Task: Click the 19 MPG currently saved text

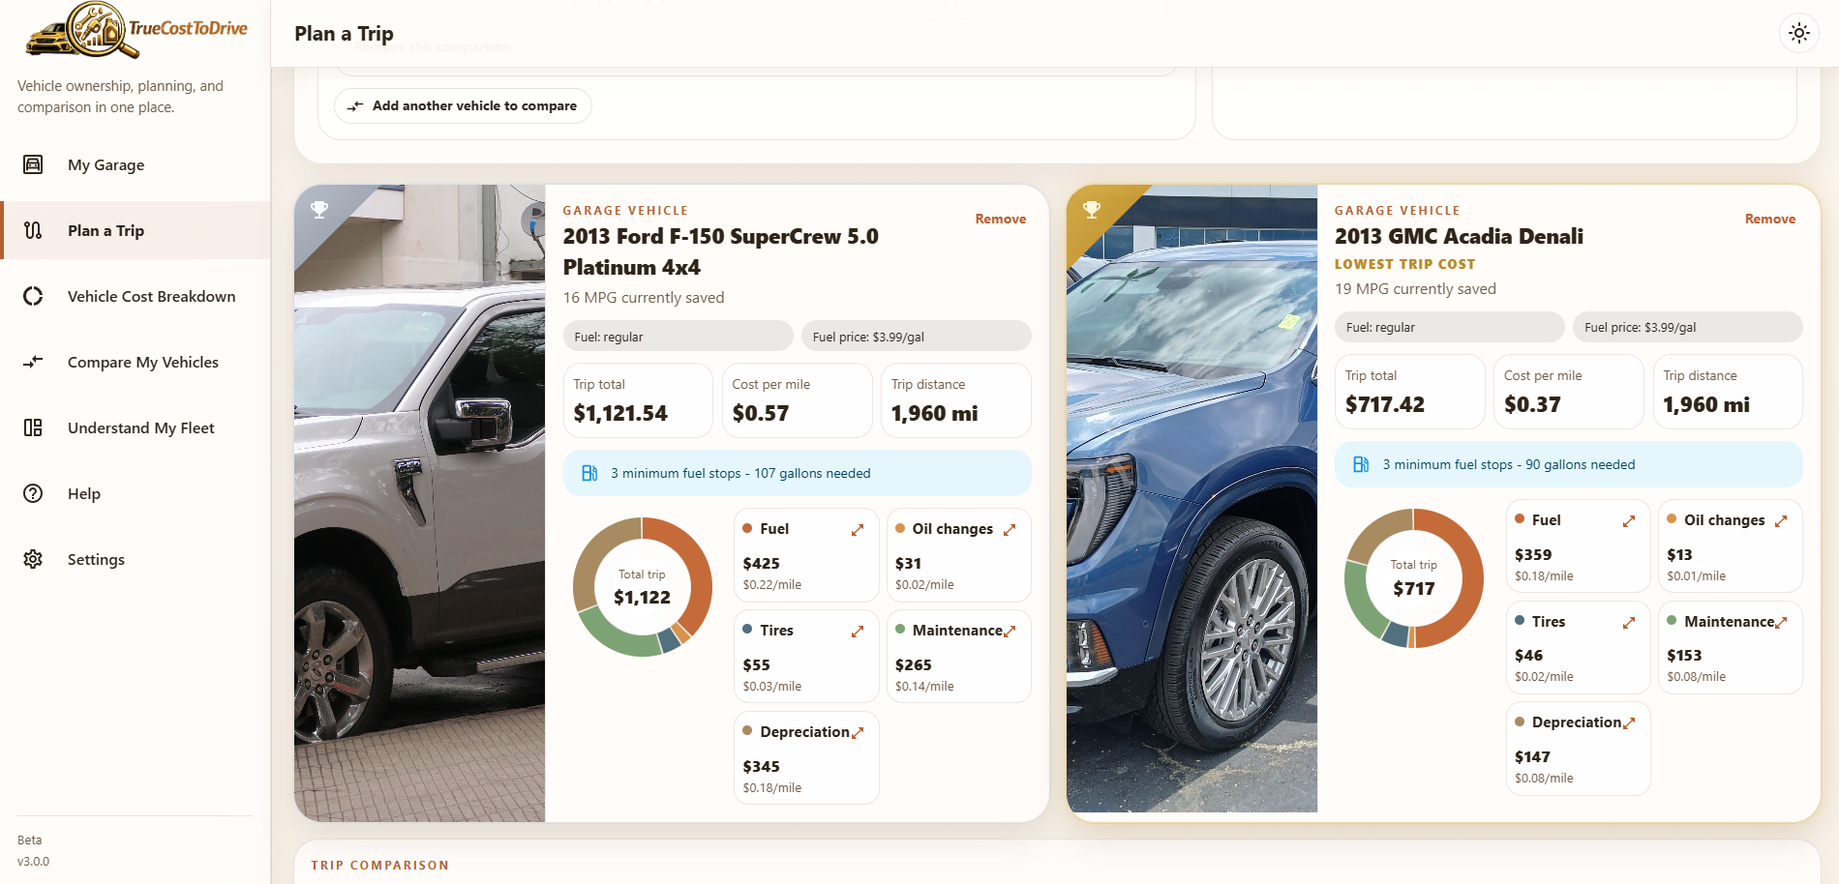Action: coord(1415,289)
